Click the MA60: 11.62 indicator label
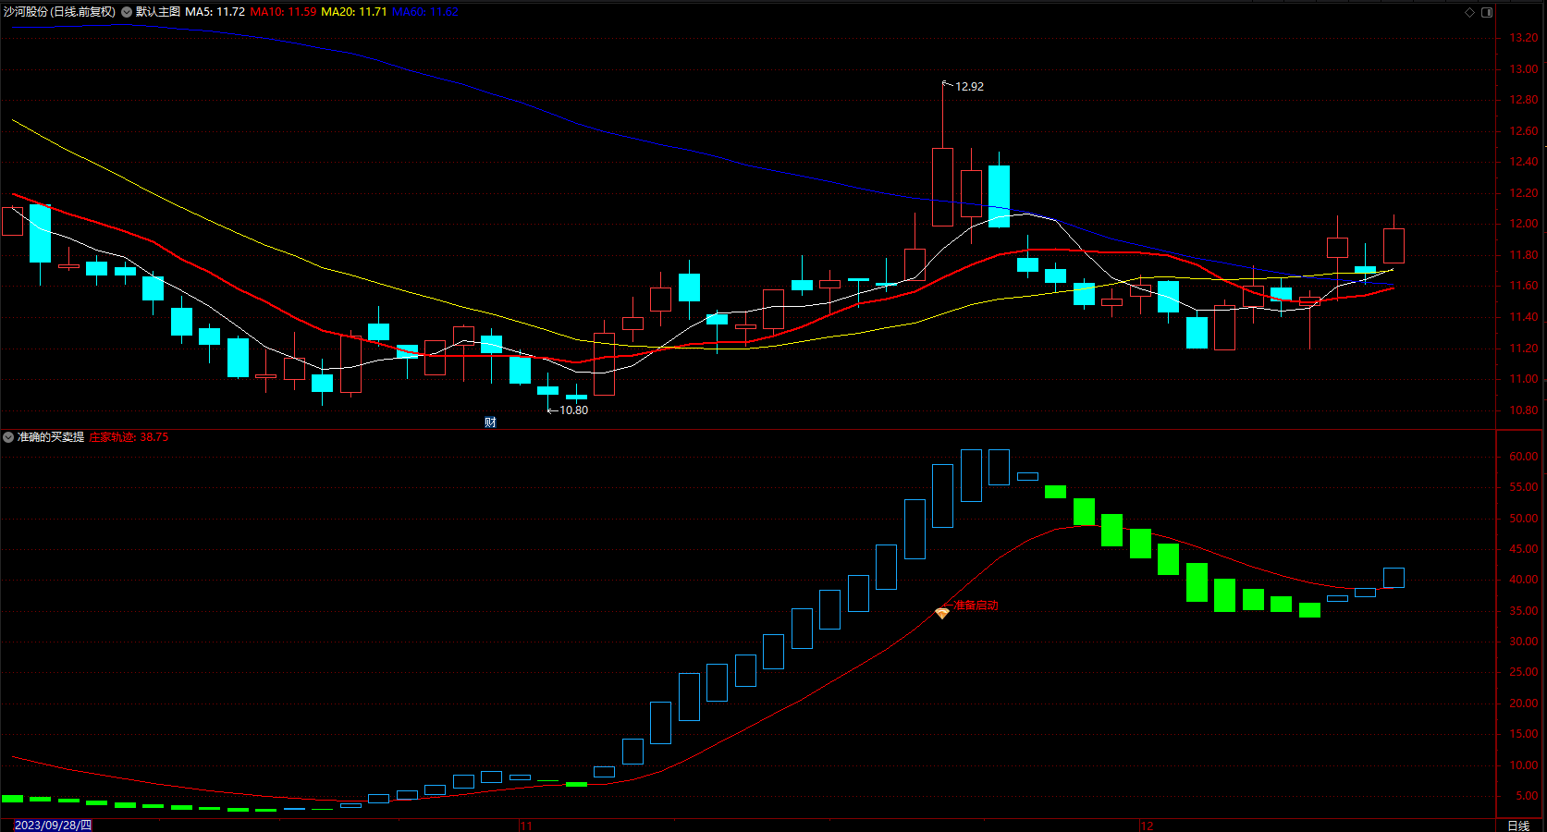Screen dimensions: 1547x832 (x=425, y=12)
